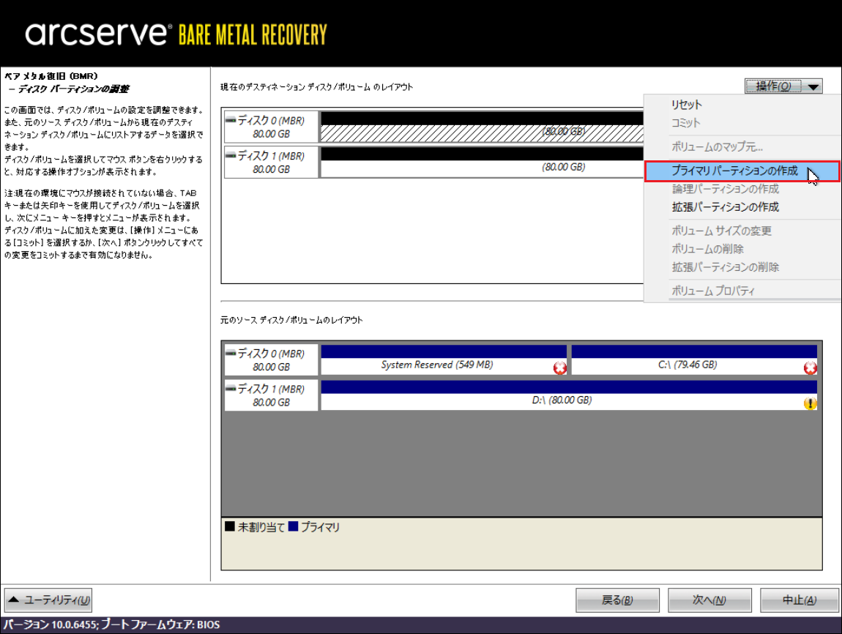Click yellow warning icon on D:\ volume
This screenshot has width=842, height=634.
click(810, 403)
